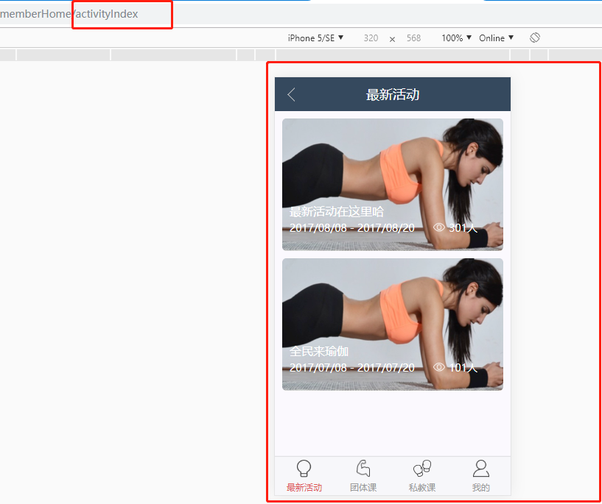Click the 301人 view count

(x=463, y=228)
